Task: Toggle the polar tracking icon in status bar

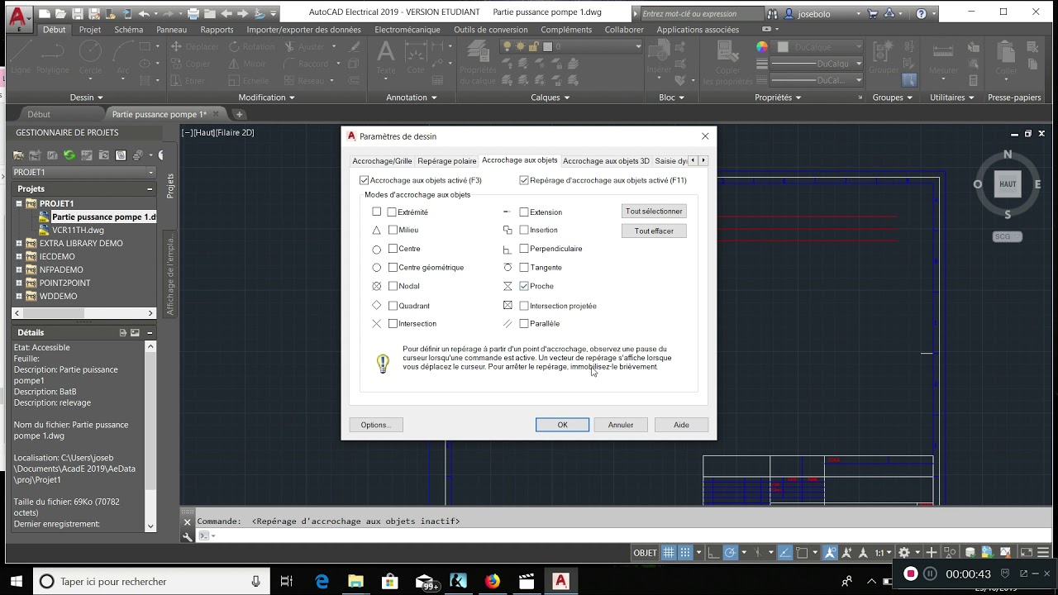Action: pyautogui.click(x=731, y=553)
